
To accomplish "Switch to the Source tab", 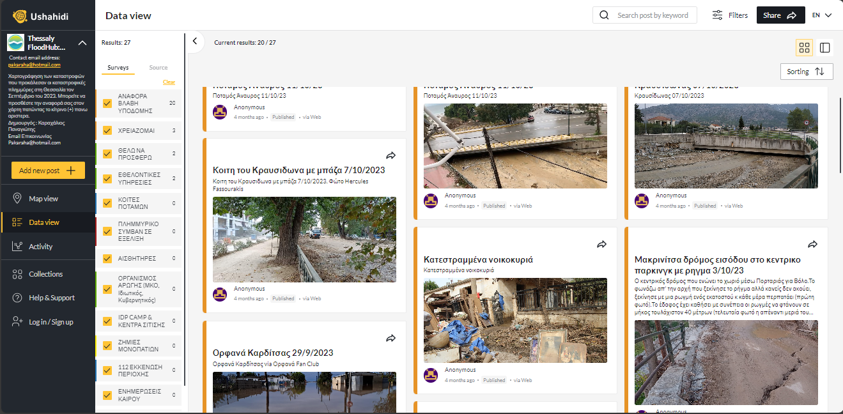I will pos(158,68).
